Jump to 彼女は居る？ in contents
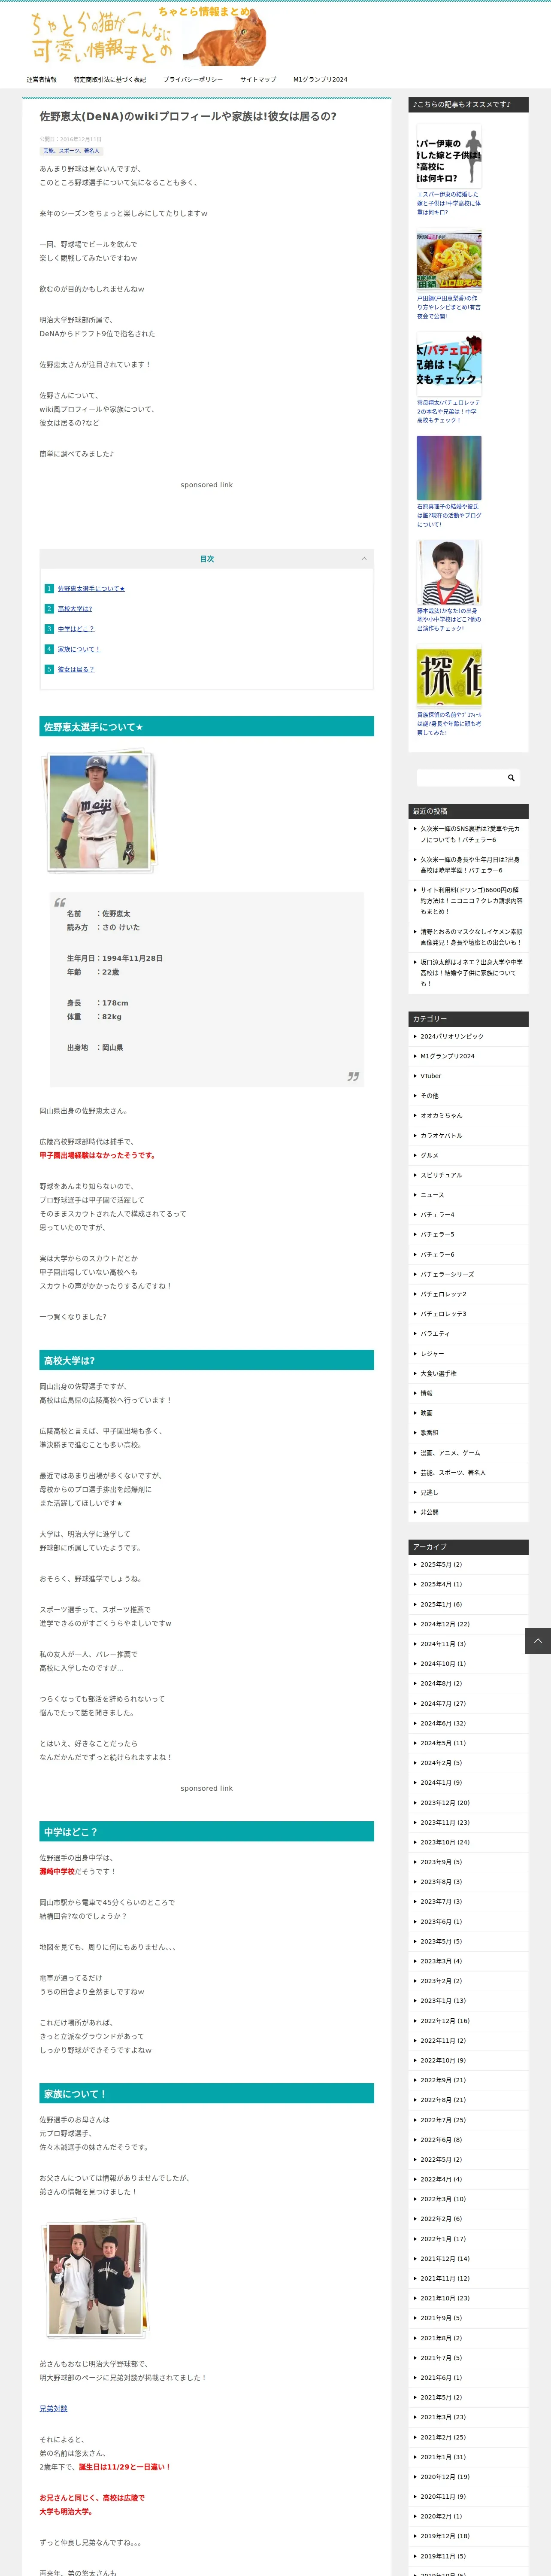551x2576 pixels. pos(76,669)
